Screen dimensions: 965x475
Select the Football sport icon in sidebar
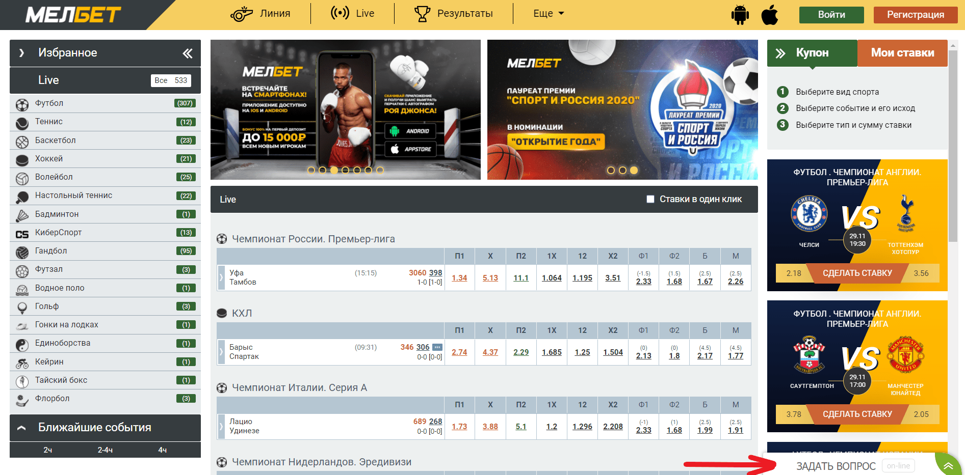tap(22, 105)
